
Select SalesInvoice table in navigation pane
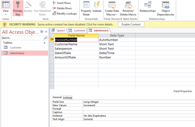pyautogui.click(x=25, y=53)
